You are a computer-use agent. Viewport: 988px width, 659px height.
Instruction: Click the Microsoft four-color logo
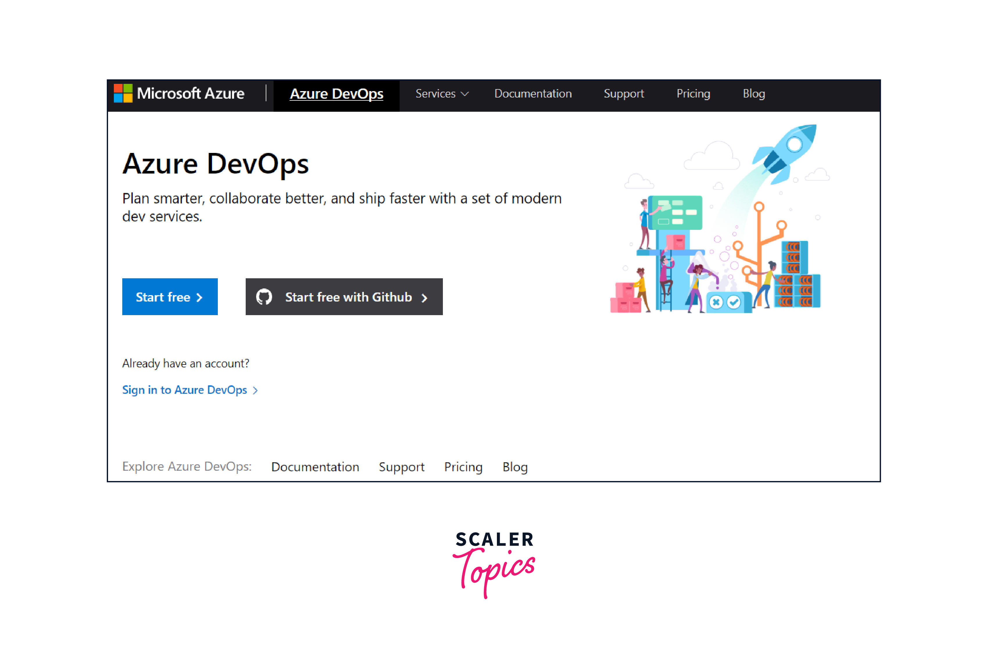click(123, 93)
